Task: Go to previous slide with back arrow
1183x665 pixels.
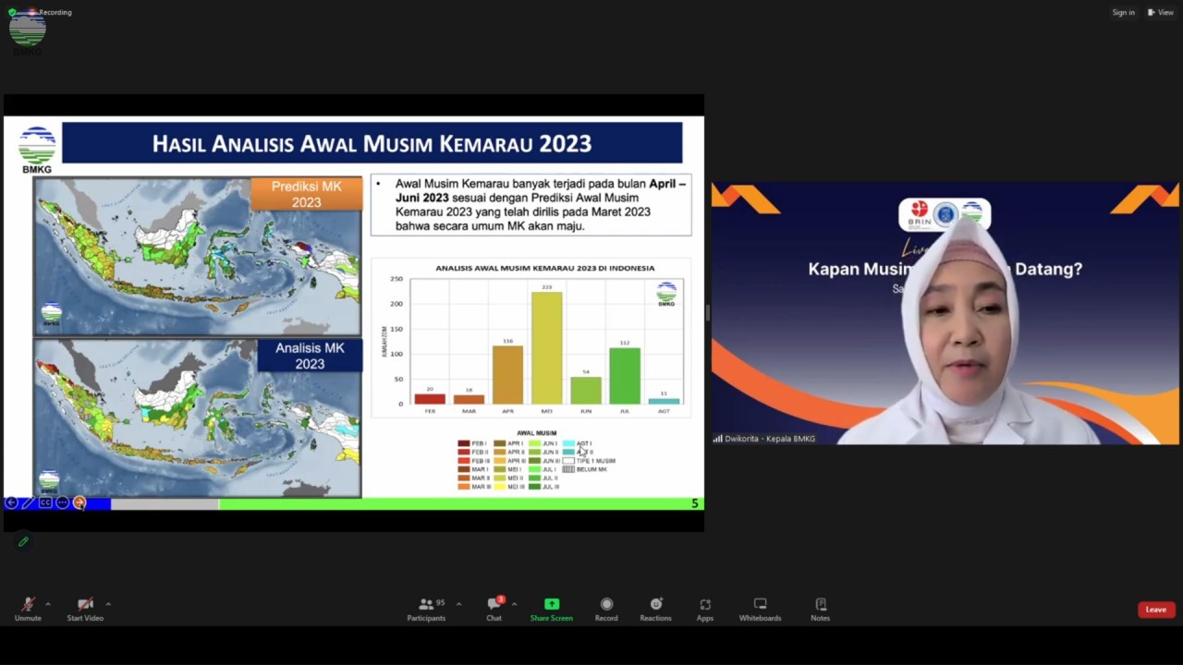Action: [x=11, y=503]
